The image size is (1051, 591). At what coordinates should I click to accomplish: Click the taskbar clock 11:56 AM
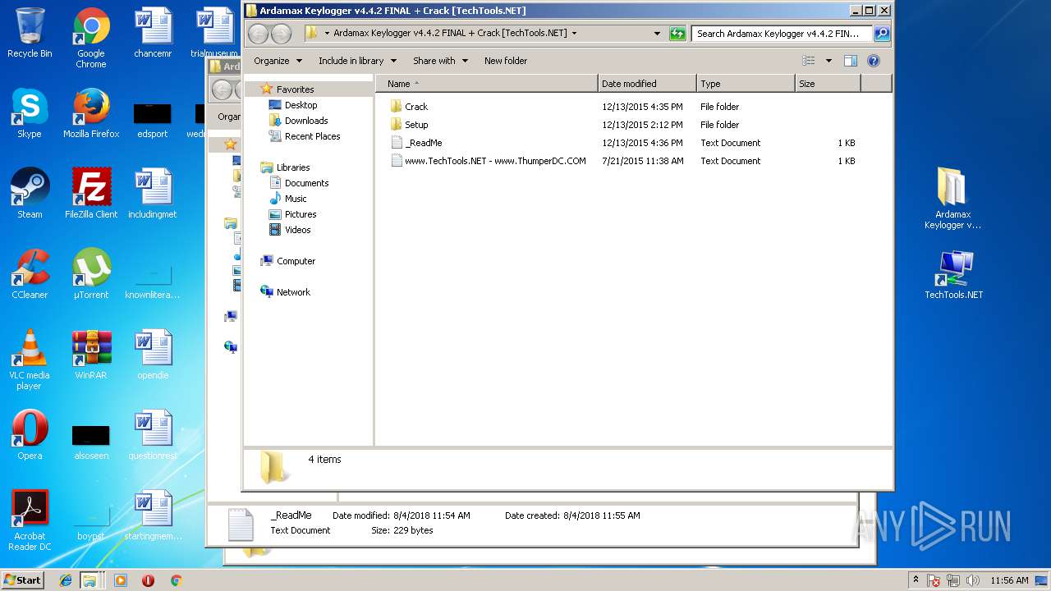click(1009, 580)
